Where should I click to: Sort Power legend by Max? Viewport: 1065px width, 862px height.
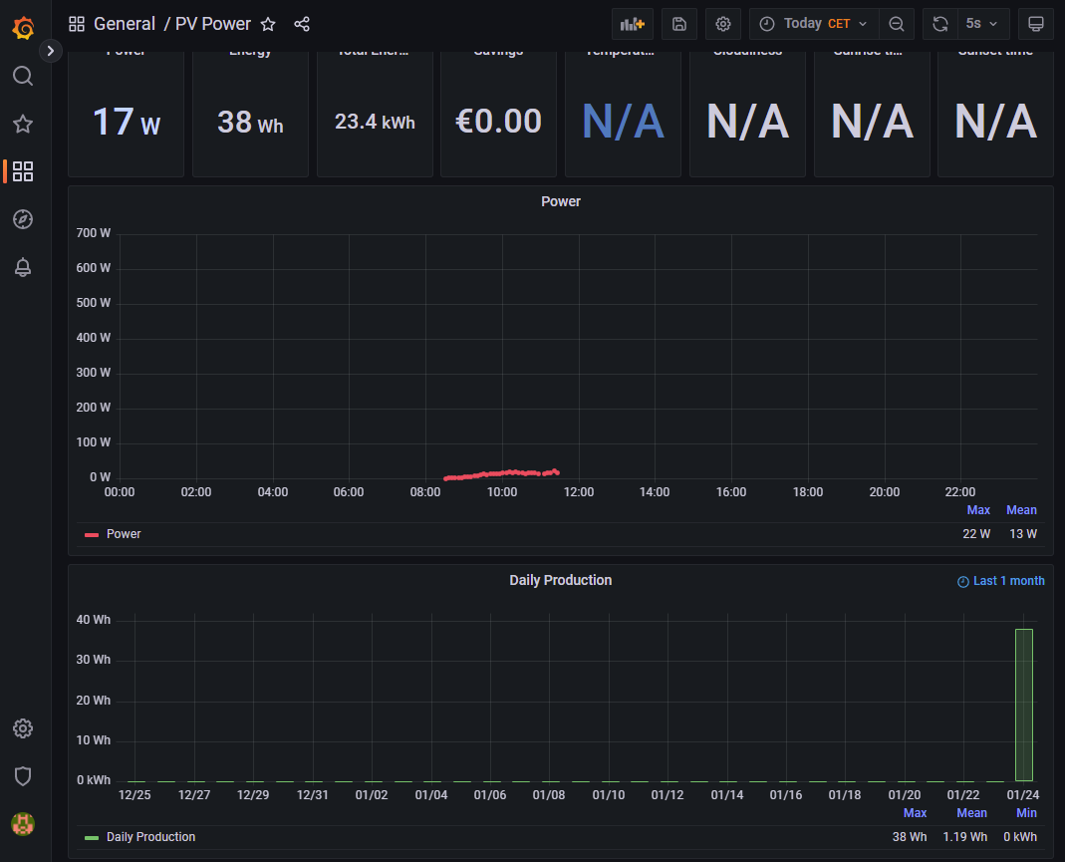[978, 510]
